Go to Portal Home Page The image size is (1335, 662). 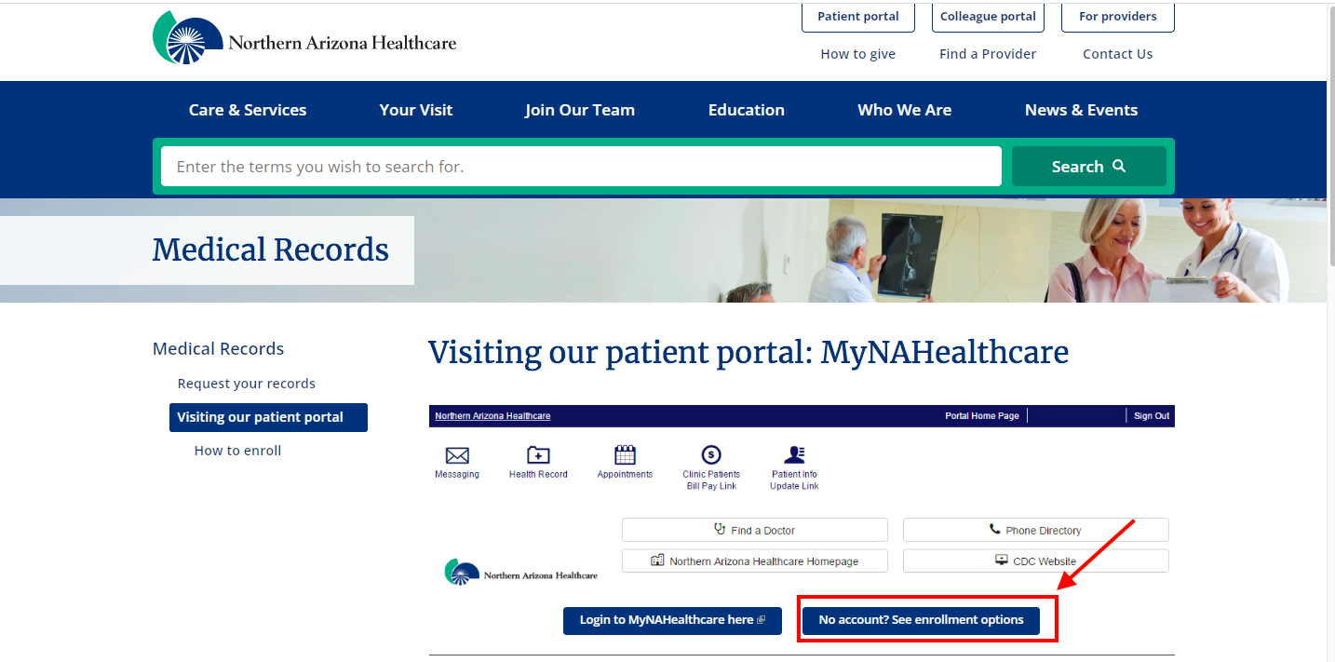tap(982, 416)
